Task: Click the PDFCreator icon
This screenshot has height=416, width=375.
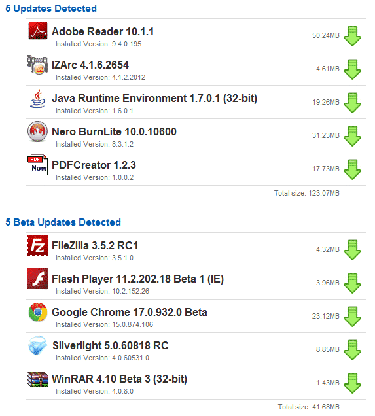Action: click(38, 165)
